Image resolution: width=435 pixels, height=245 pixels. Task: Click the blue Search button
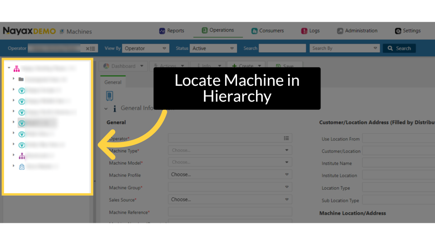399,48
